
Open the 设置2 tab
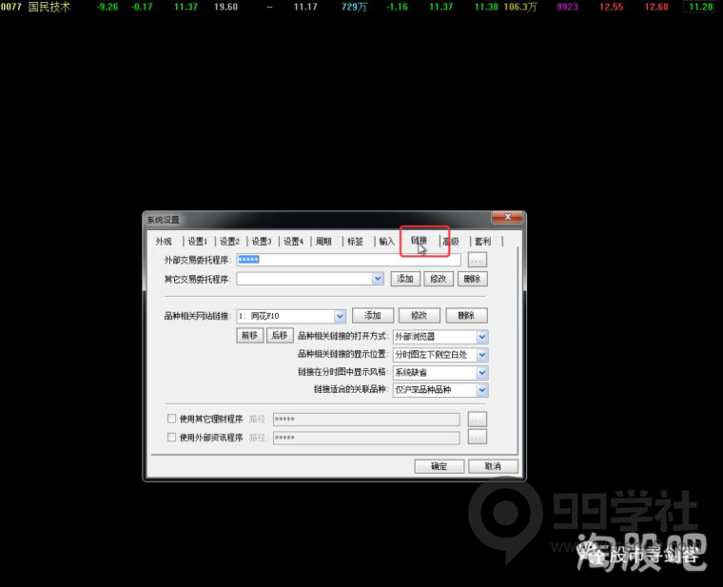click(229, 241)
